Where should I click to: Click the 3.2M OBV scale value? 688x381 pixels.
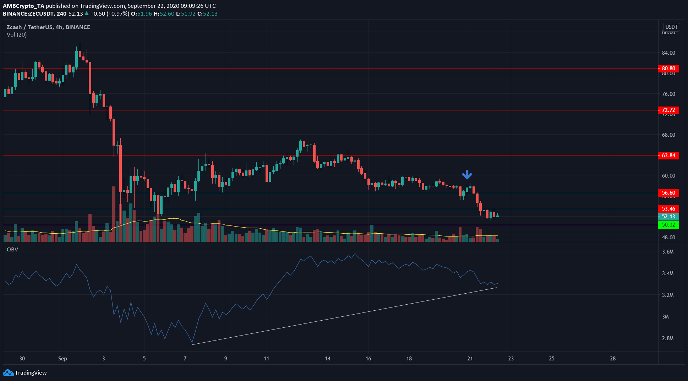click(x=668, y=295)
